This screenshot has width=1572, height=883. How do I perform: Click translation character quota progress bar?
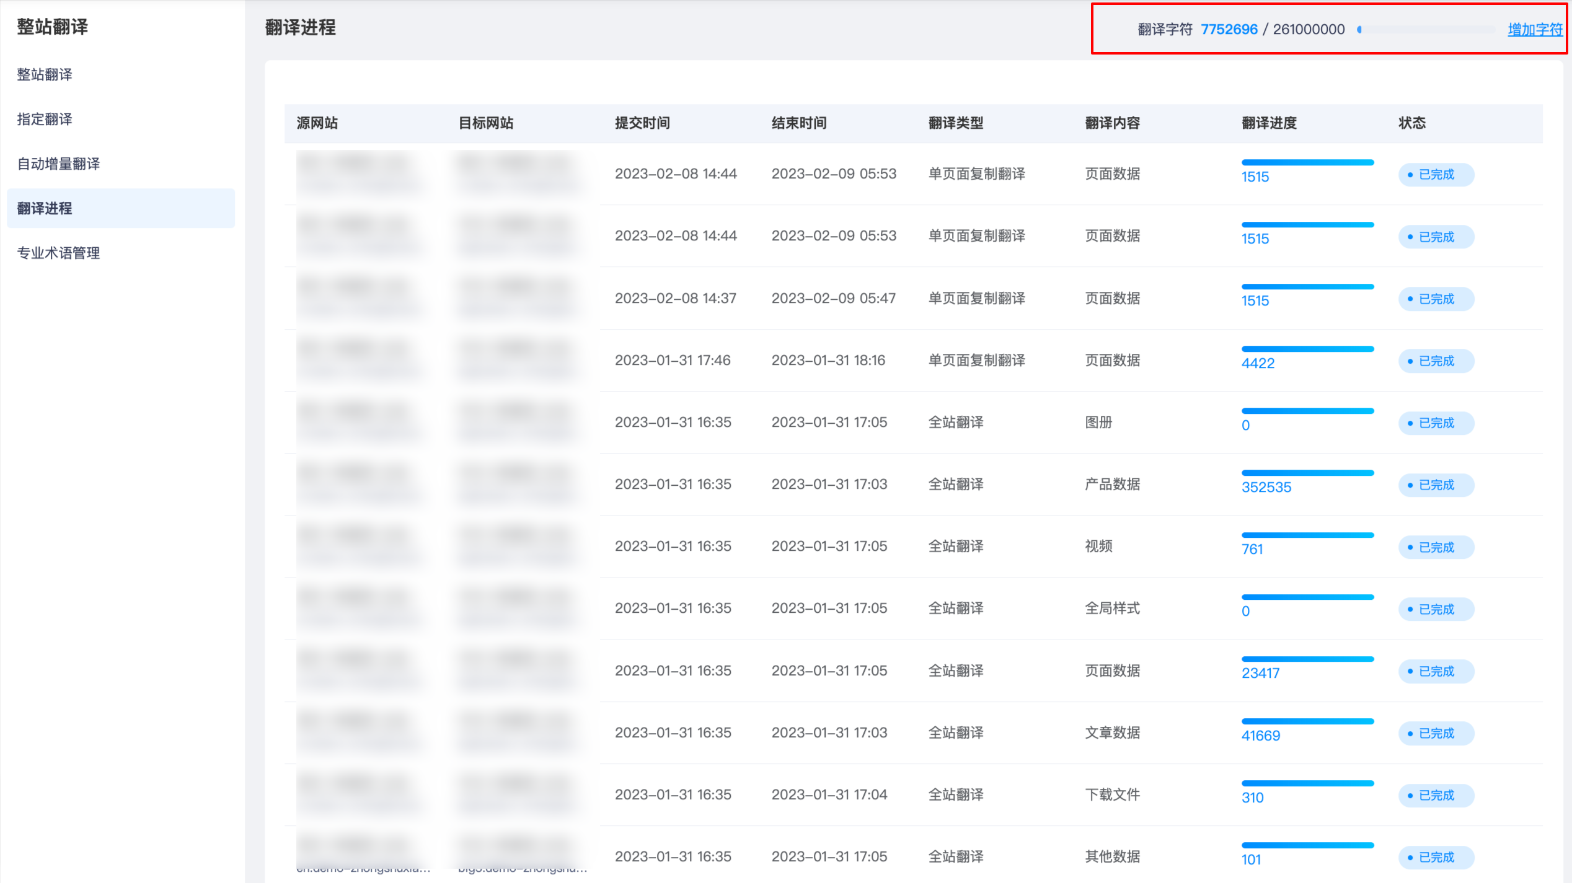[1426, 29]
